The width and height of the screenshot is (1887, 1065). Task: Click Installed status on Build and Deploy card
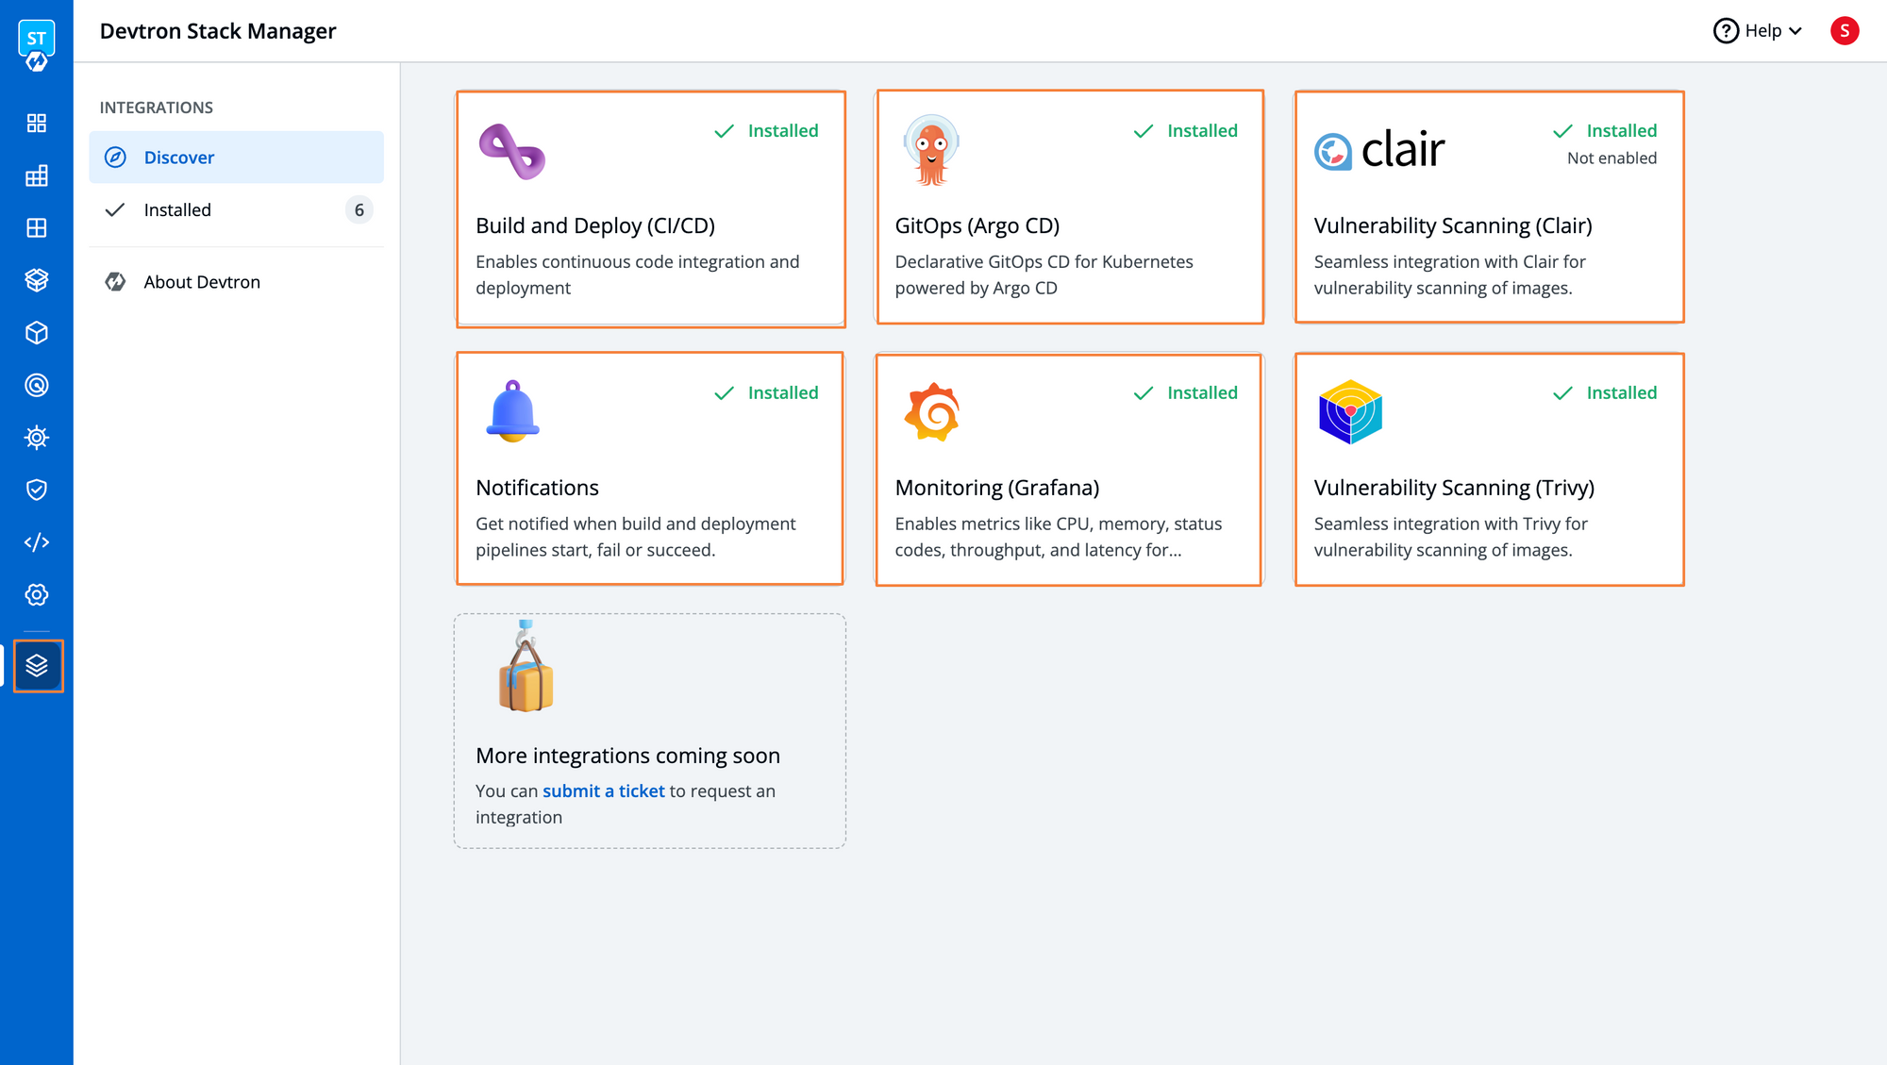pos(766,131)
